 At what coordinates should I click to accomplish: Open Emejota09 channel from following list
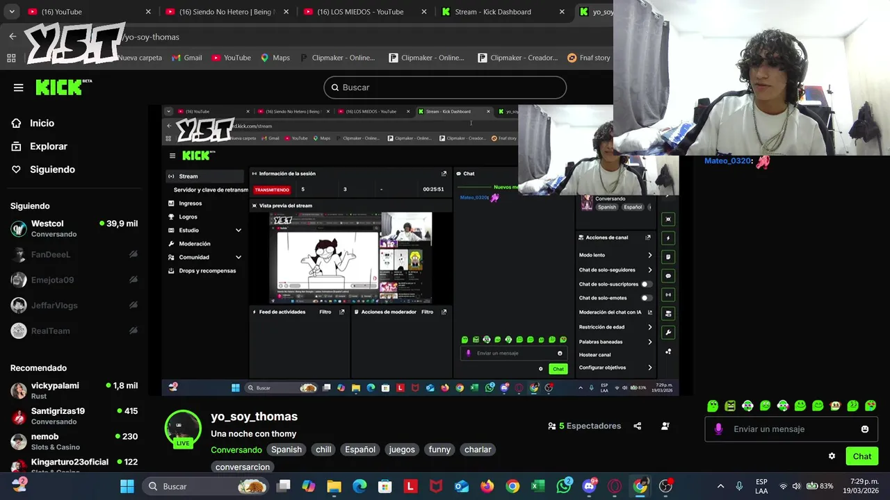coord(74,280)
